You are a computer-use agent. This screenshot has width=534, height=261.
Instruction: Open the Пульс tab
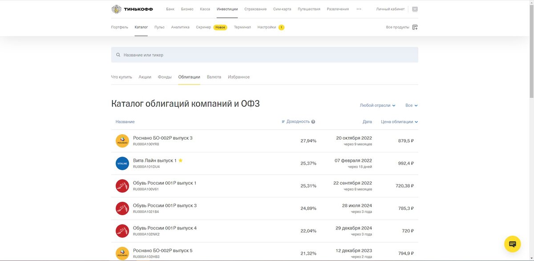point(159,27)
